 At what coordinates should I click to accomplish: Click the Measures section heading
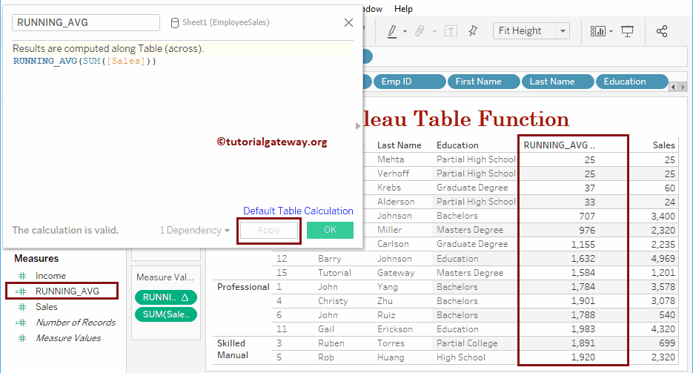pyautogui.click(x=36, y=259)
